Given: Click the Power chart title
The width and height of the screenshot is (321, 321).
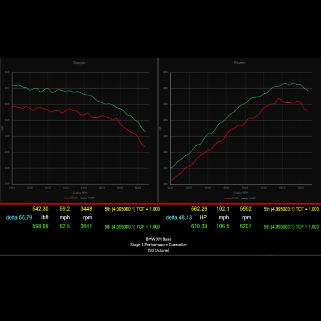Looking at the screenshot, I should 240,63.
